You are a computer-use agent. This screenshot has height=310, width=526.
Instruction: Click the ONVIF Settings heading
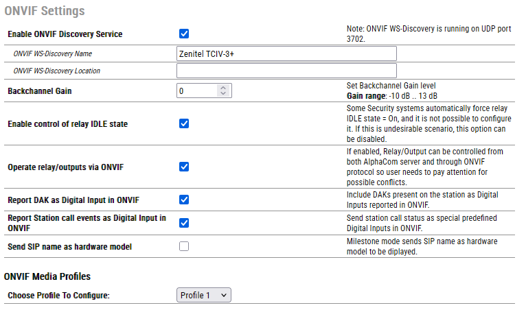tap(45, 10)
